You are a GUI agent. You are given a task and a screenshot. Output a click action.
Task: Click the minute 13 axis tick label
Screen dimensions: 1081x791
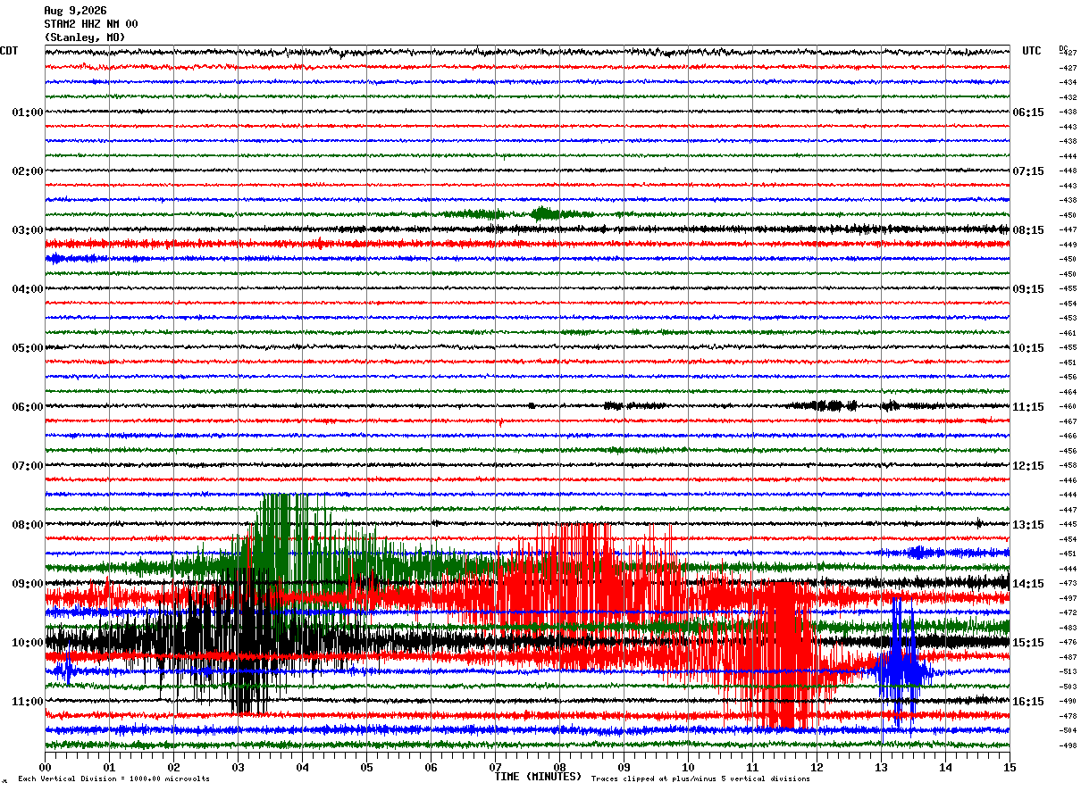tap(881, 767)
